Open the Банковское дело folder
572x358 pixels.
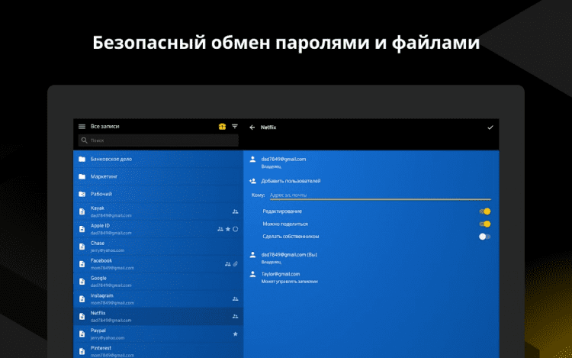click(159, 159)
